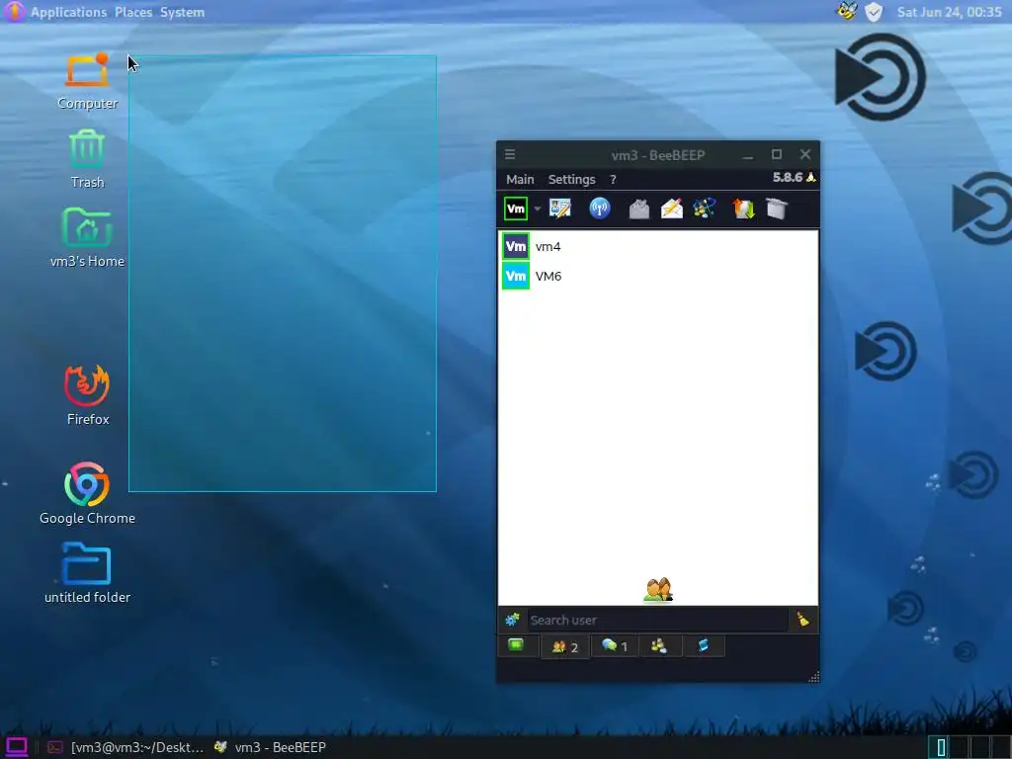
Task: Click the vm4 user avatar
Action: [x=516, y=246]
